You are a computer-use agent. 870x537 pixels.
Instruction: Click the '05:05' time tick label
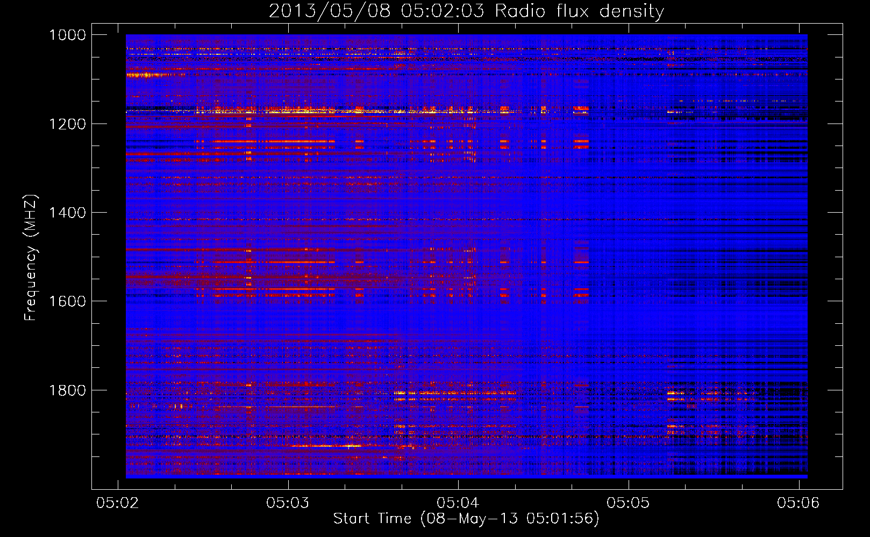(x=628, y=503)
